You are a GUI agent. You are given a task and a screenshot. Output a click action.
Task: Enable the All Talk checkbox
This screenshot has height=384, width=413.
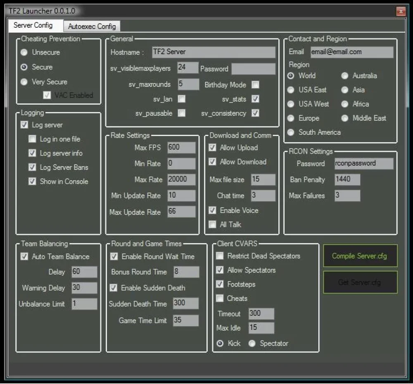click(212, 224)
